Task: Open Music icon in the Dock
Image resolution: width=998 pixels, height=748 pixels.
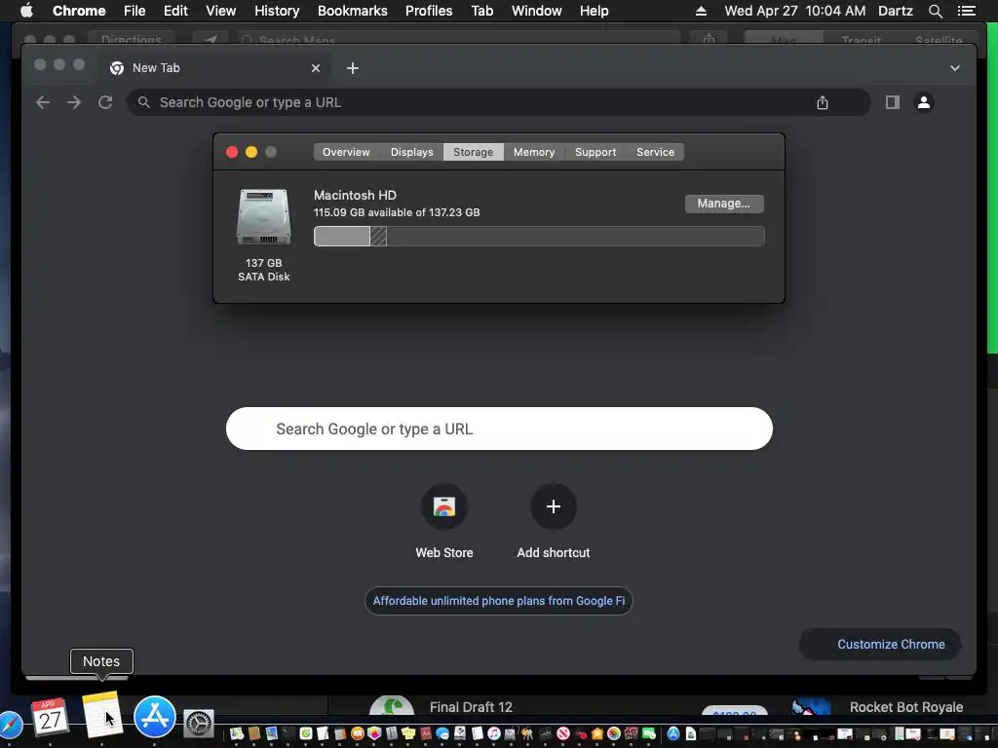Action: click(494, 733)
